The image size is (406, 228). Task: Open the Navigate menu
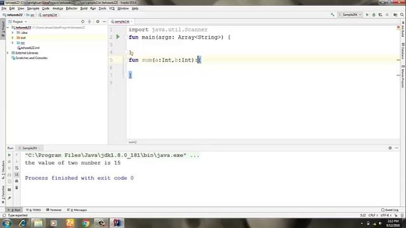click(33, 8)
